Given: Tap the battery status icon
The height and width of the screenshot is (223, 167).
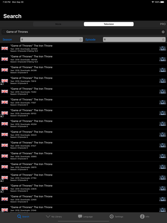Looking at the screenshot, I should point(162,2).
